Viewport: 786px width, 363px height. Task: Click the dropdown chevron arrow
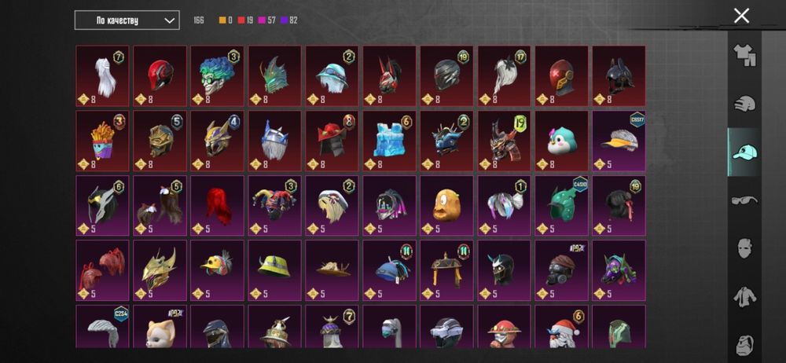(x=170, y=20)
